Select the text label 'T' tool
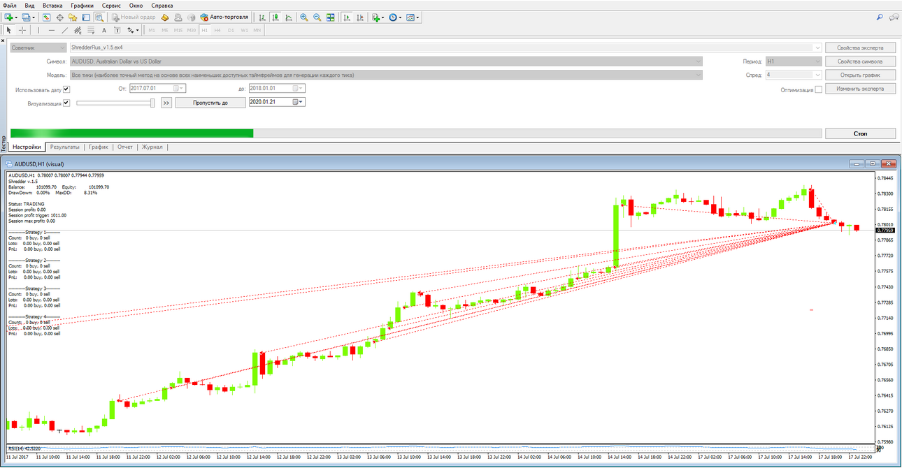Viewport: 902px width, 468px height. 117,30
